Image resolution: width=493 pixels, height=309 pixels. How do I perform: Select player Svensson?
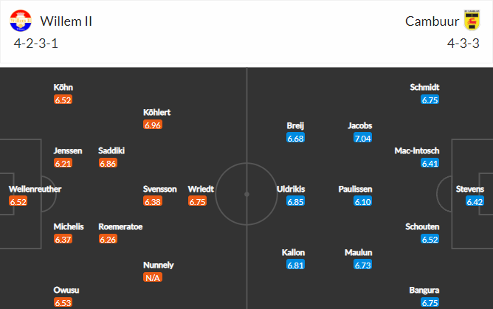(x=160, y=189)
